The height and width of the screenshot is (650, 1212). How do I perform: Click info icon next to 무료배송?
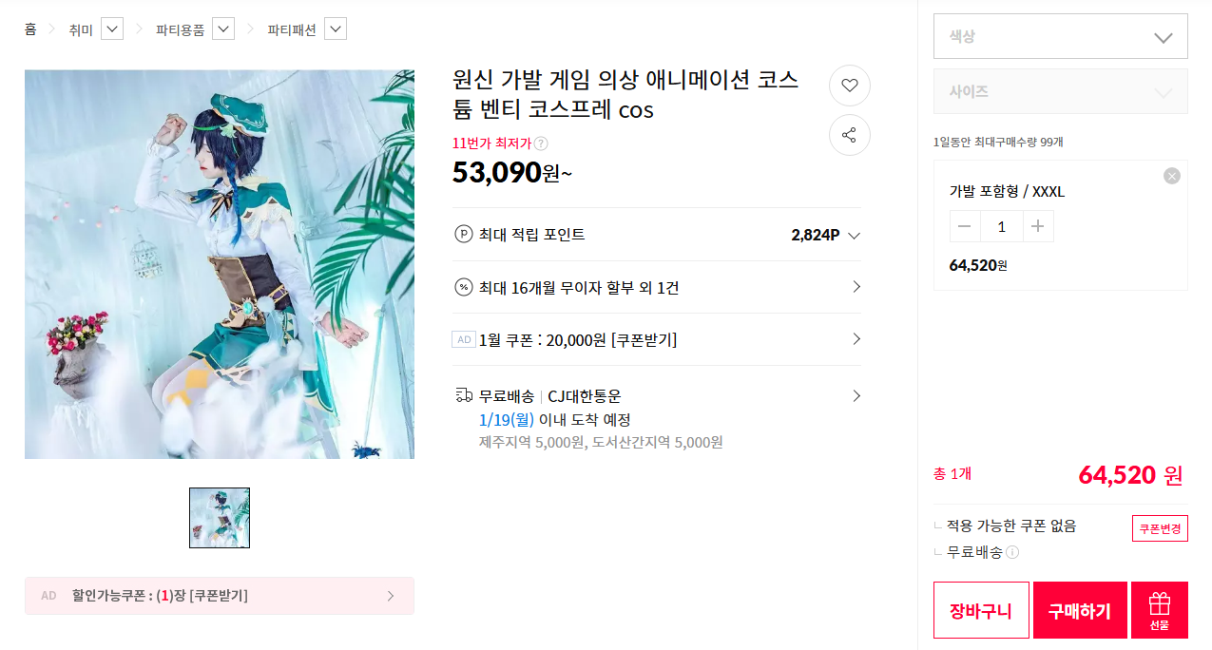[x=1012, y=552]
